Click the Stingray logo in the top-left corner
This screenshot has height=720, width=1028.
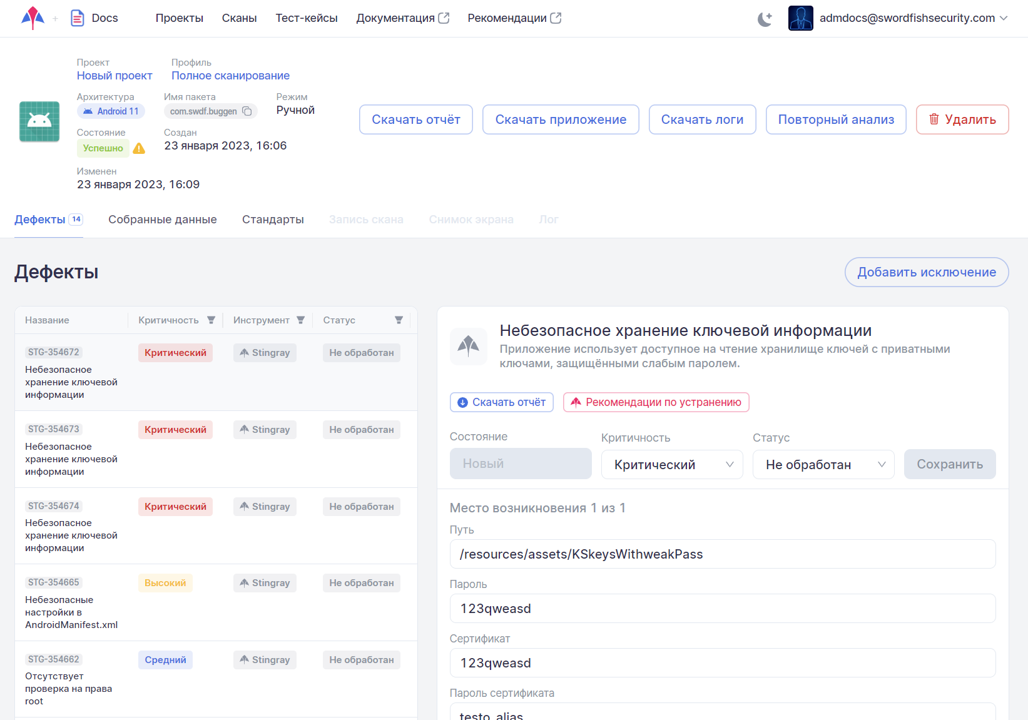[x=33, y=18]
